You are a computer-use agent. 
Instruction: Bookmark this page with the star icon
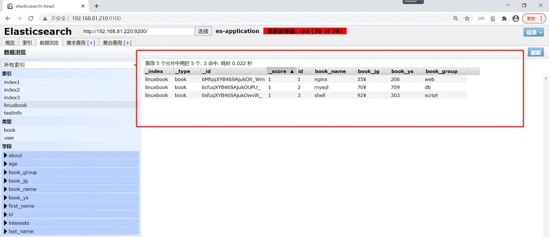(x=467, y=18)
